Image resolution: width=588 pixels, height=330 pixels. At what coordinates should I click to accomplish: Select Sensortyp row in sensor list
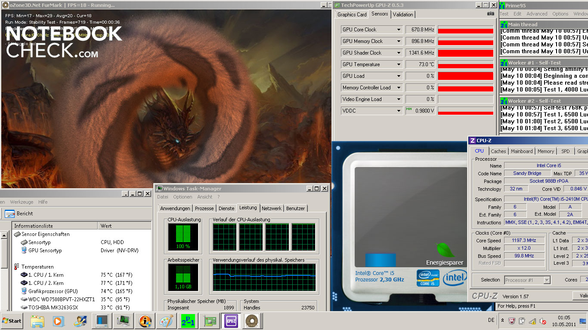click(82, 242)
